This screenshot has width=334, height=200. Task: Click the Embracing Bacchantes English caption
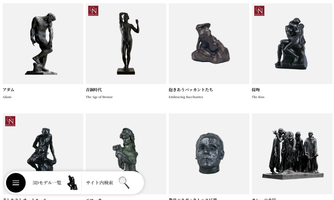point(186,97)
